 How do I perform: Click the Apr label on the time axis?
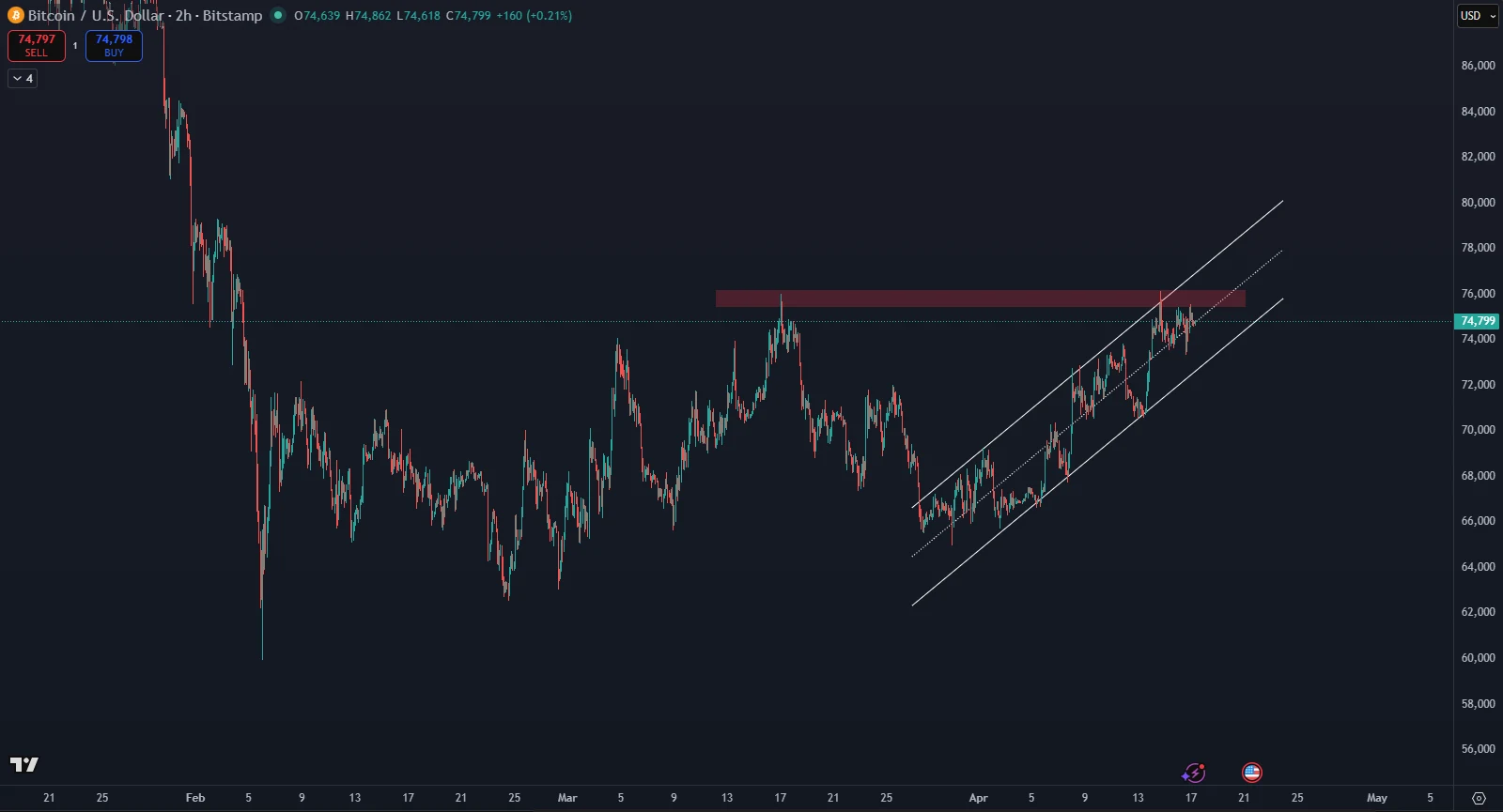[x=978, y=798]
